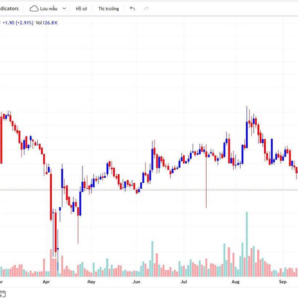Select the Aug label on time axis
Image resolution: width=298 pixels, height=298 pixels.
pos(236,282)
